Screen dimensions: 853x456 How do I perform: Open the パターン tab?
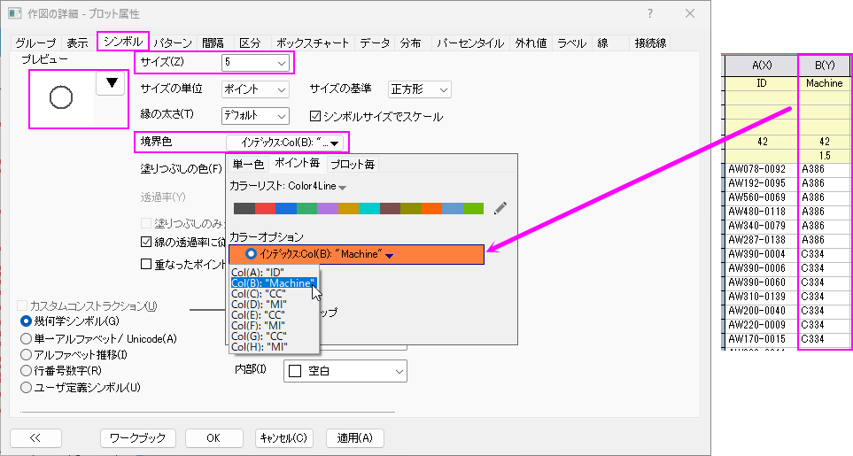(x=173, y=43)
